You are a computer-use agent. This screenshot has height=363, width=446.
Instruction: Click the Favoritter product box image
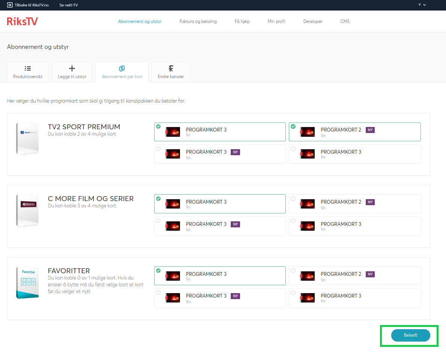point(27,282)
